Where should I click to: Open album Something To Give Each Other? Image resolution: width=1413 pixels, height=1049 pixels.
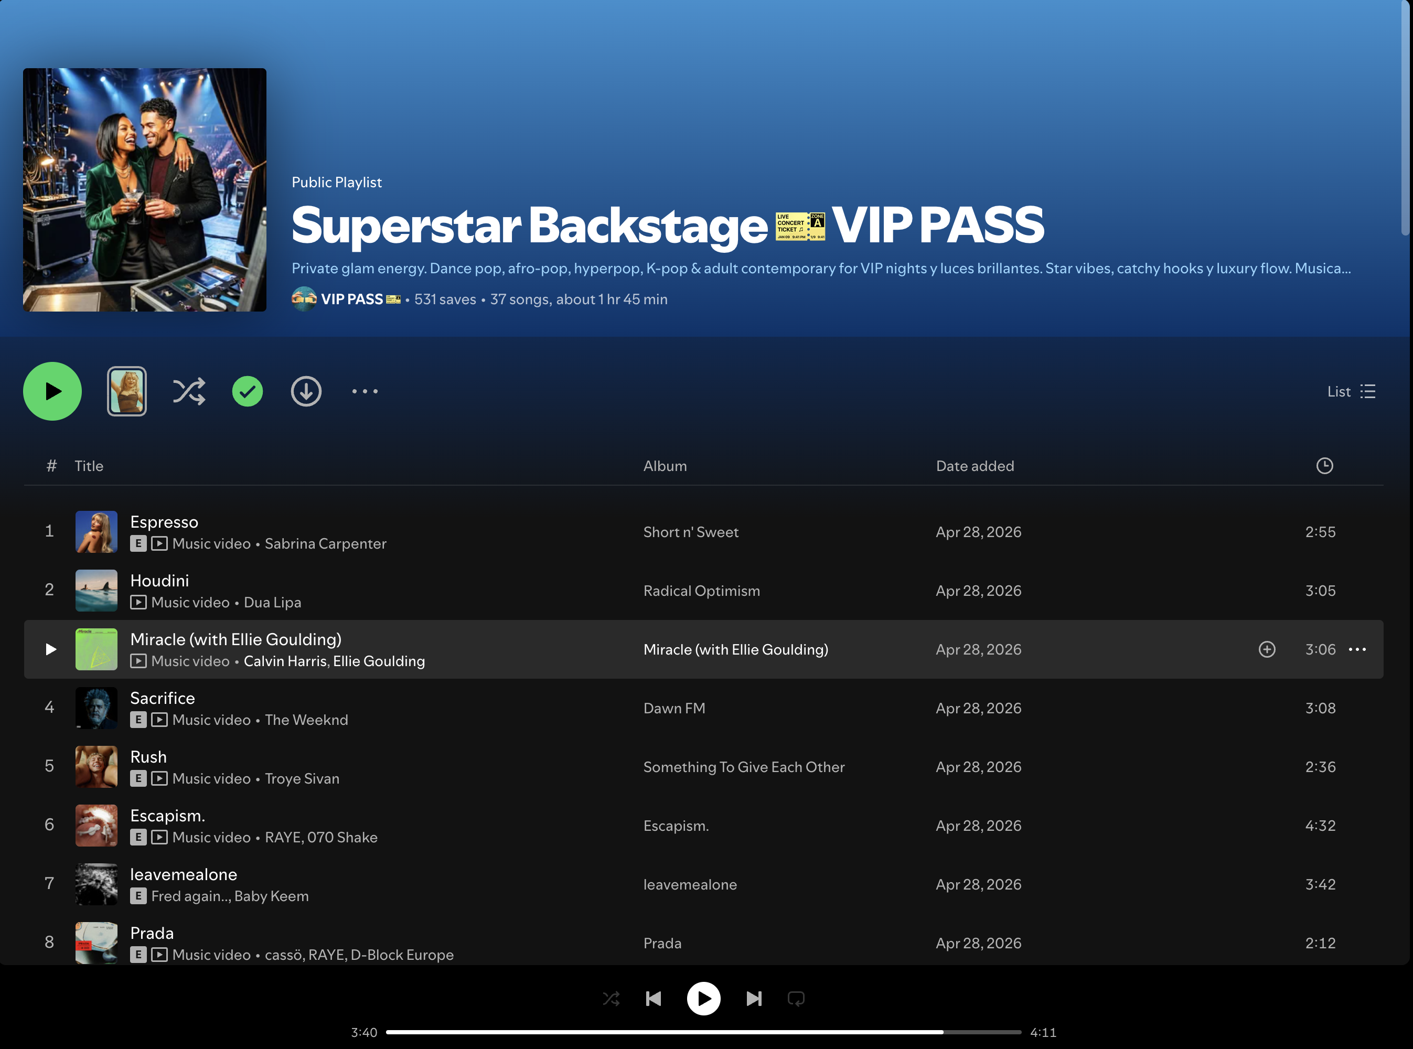(x=744, y=767)
